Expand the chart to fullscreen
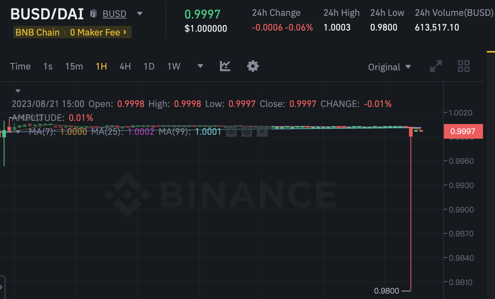Image resolution: width=495 pixels, height=299 pixels. point(436,66)
